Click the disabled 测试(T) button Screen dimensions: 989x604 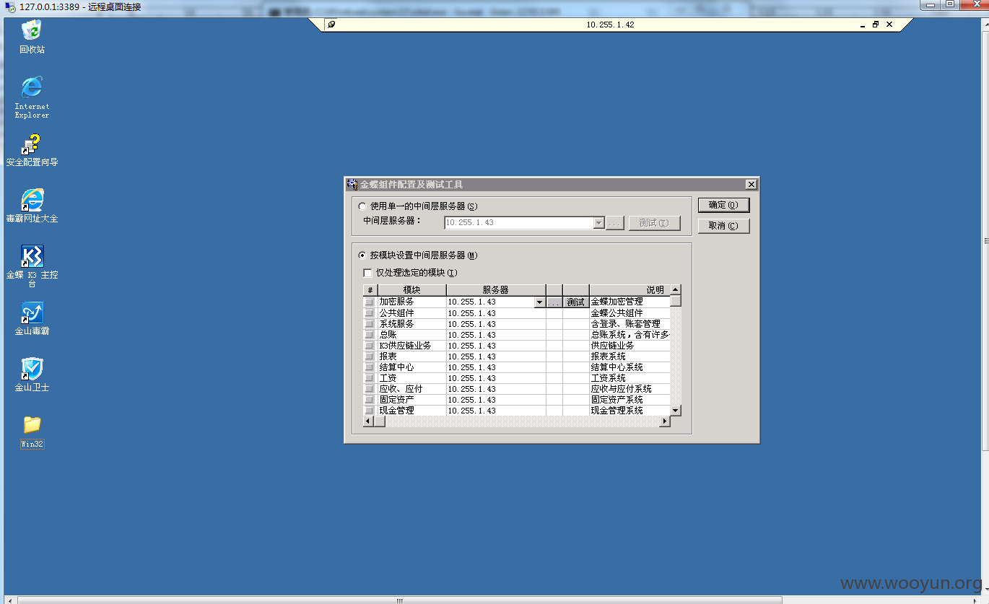pyautogui.click(x=654, y=223)
